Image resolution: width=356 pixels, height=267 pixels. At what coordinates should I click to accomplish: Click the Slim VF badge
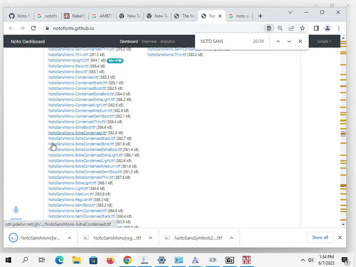[115, 60]
